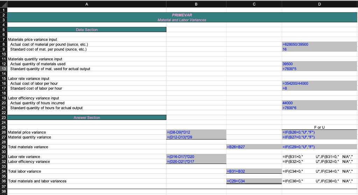
Task: Click the Labor rate variance input label
Action: pyautogui.click(x=29, y=78)
